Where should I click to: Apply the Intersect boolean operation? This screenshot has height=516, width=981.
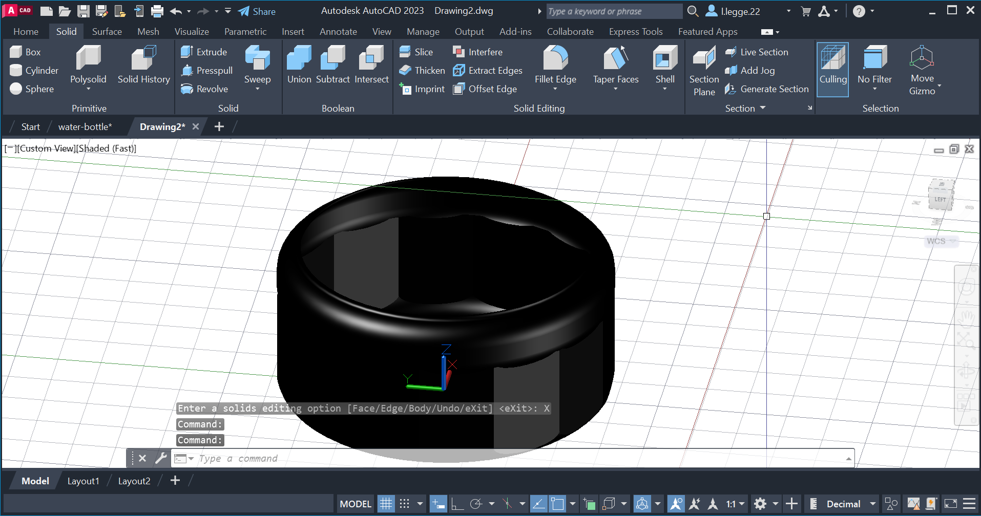(x=371, y=64)
